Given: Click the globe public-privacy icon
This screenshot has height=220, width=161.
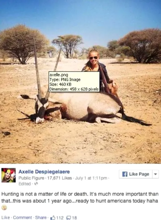Looking at the screenshot, I should click(x=36, y=184).
